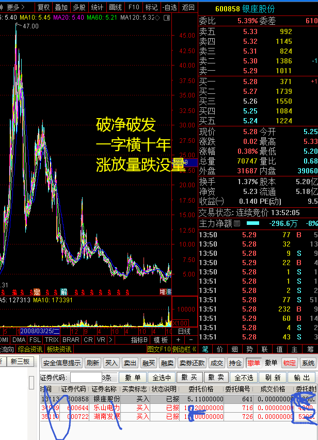Click 全选中 to select all orders
Viewport: 318px width, 440px height.
[x=162, y=378]
